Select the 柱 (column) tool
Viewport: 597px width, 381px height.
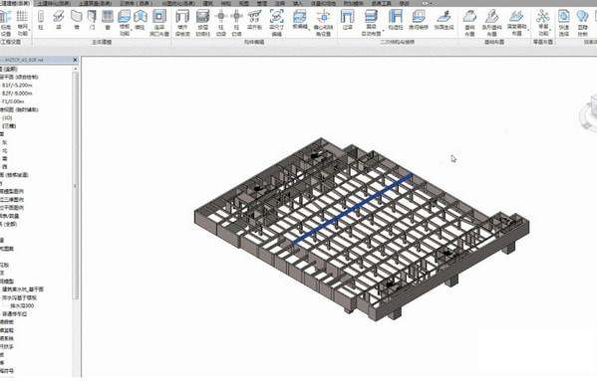(41, 20)
